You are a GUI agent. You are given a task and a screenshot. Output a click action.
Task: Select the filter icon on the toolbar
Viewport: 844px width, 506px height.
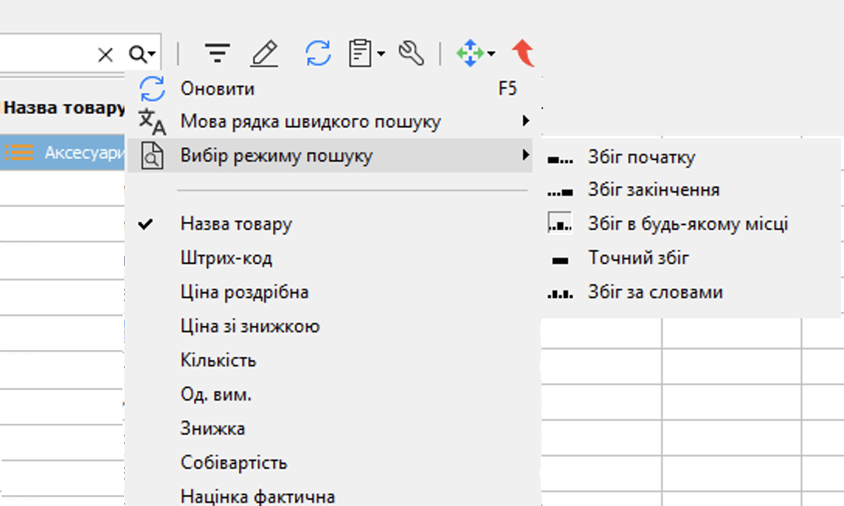coord(217,53)
